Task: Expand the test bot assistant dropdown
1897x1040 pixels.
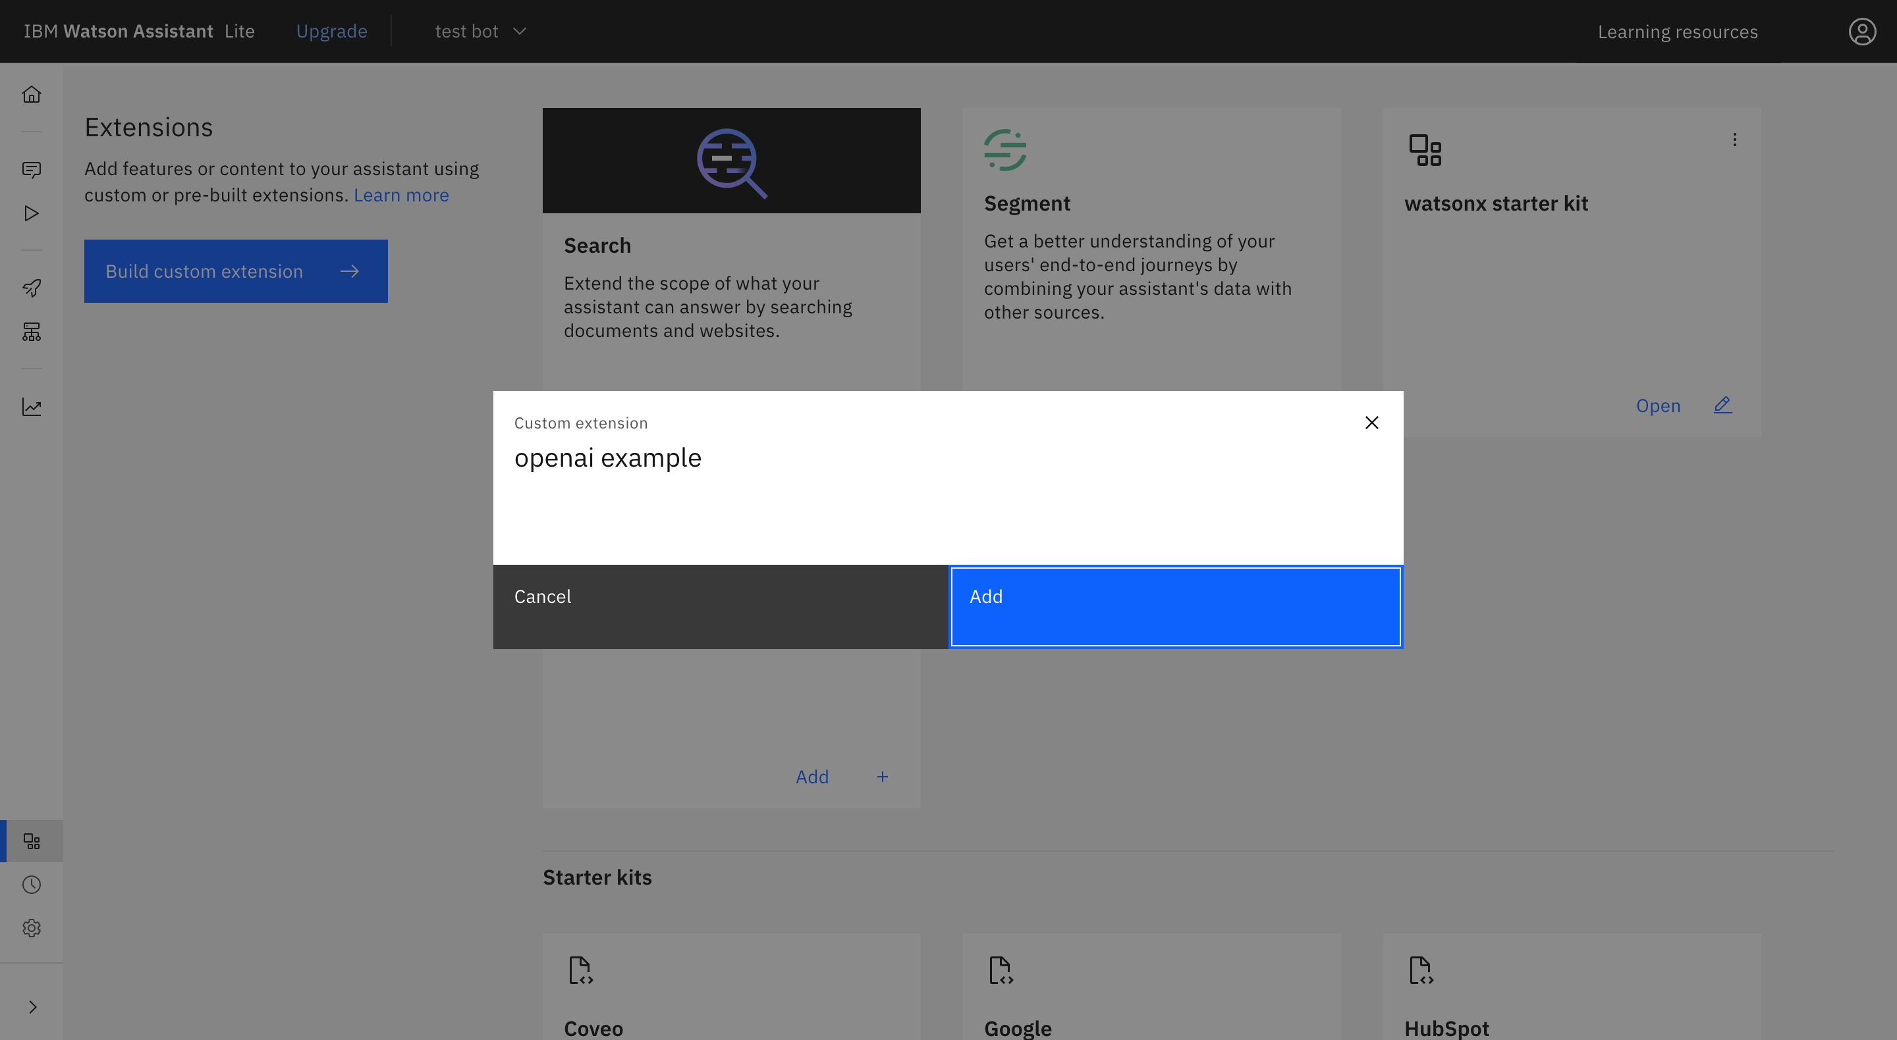Action: [x=480, y=32]
